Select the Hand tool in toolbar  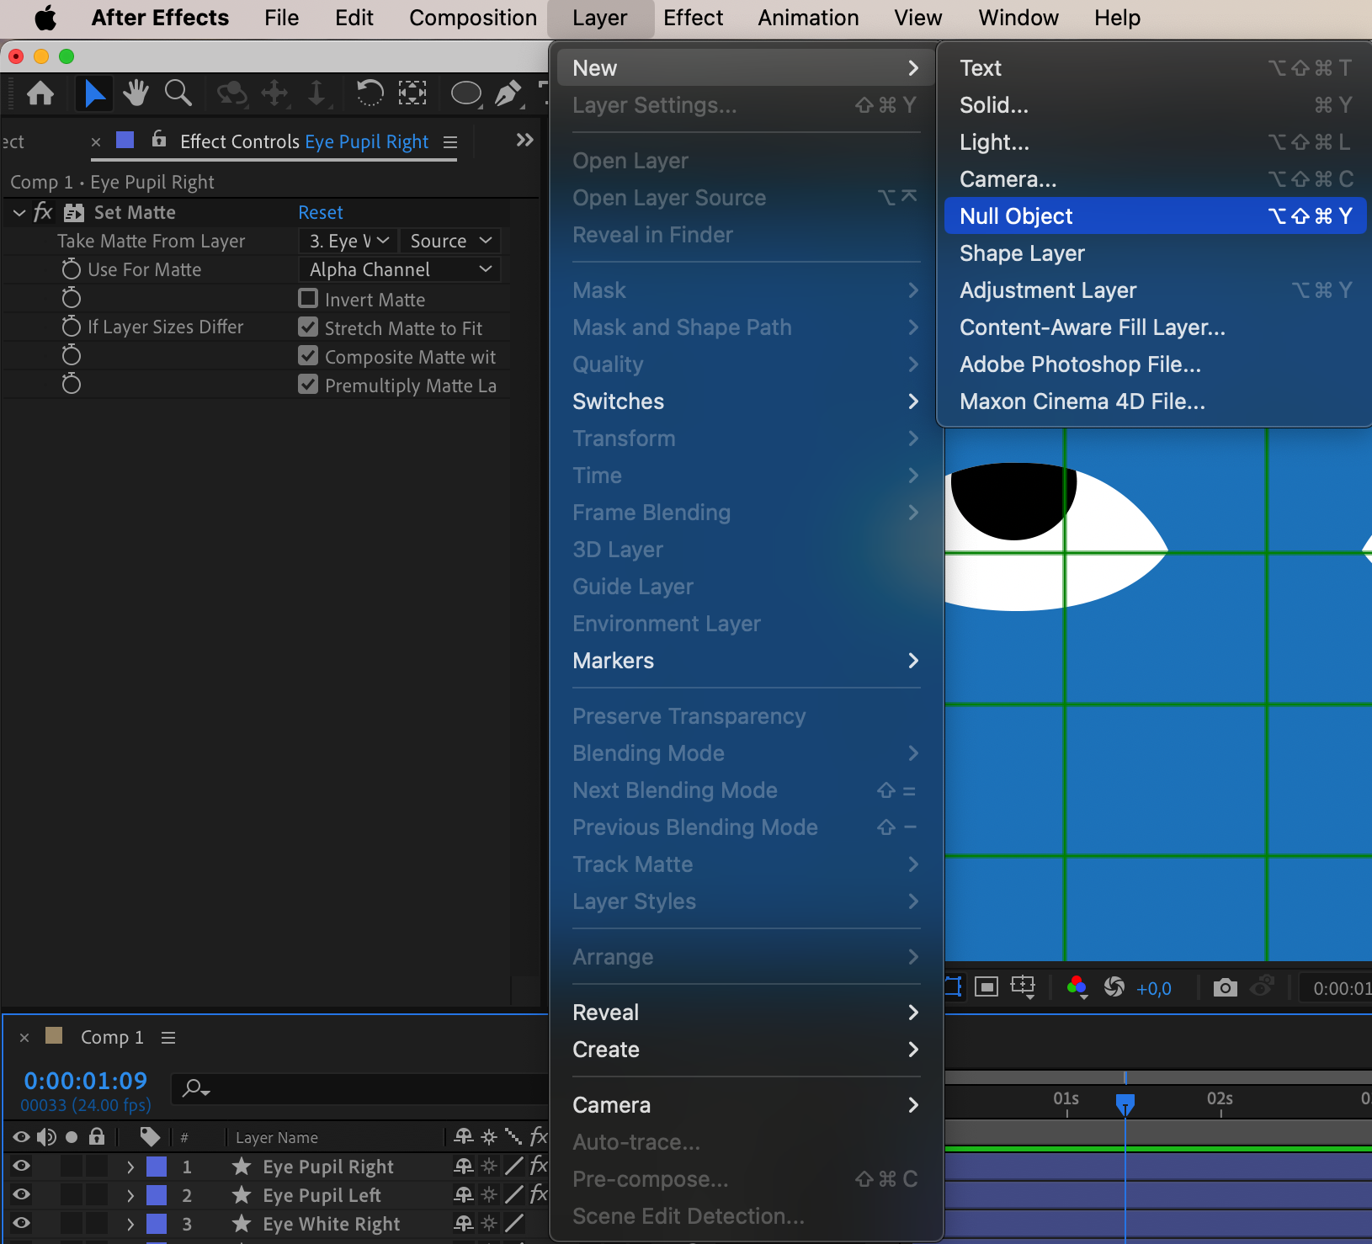[136, 93]
